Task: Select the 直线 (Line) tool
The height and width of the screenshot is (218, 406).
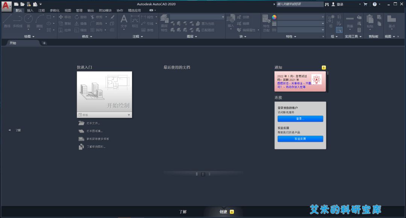Action: (7, 21)
